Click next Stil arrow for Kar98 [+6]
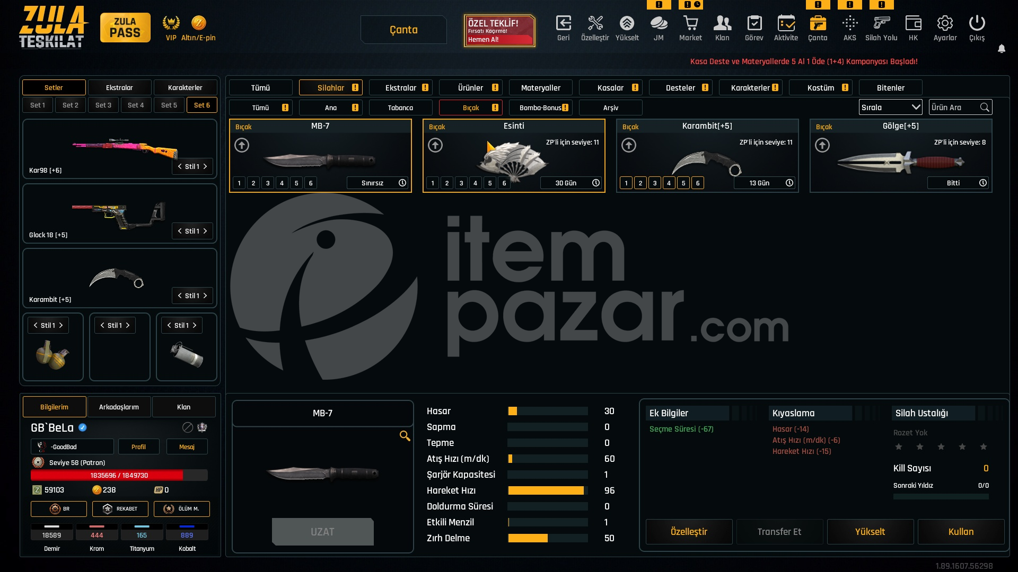Image resolution: width=1018 pixels, height=572 pixels. point(205,166)
